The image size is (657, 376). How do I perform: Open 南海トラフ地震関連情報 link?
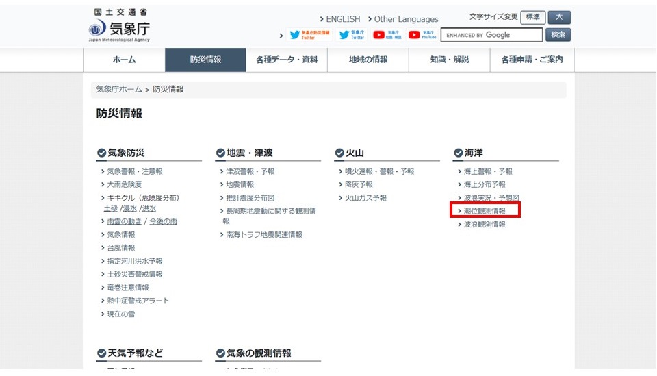pyautogui.click(x=264, y=235)
